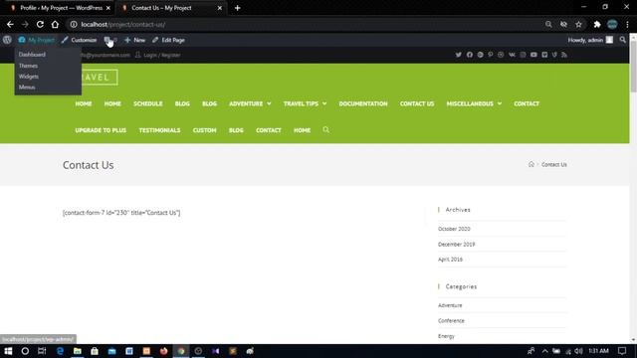This screenshot has height=358, width=637.
Task: Go to the Custom nav link
Action: click(204, 130)
